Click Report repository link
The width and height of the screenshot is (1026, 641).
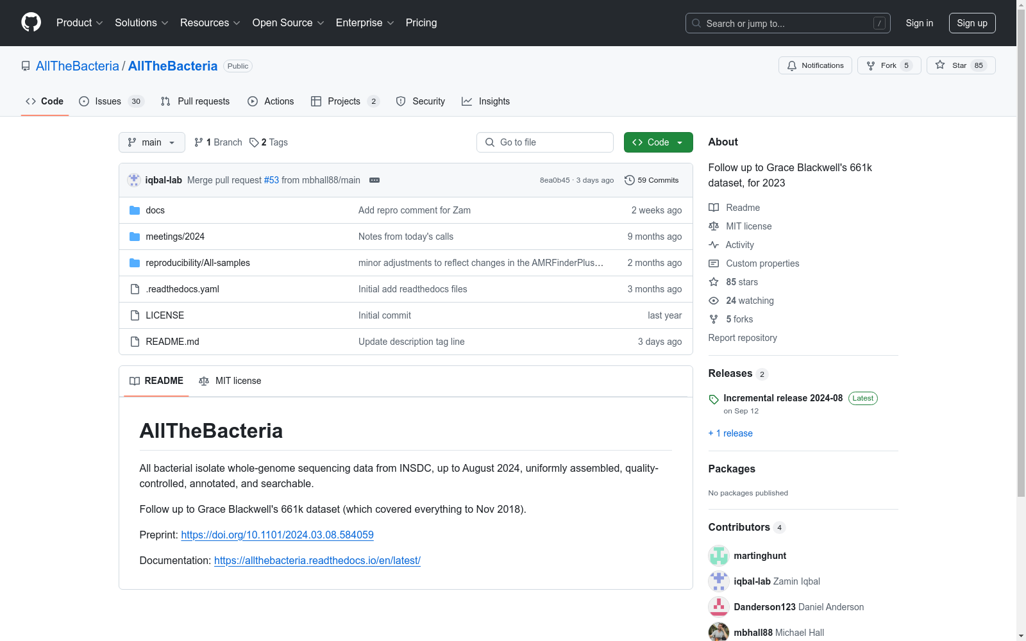click(x=743, y=338)
